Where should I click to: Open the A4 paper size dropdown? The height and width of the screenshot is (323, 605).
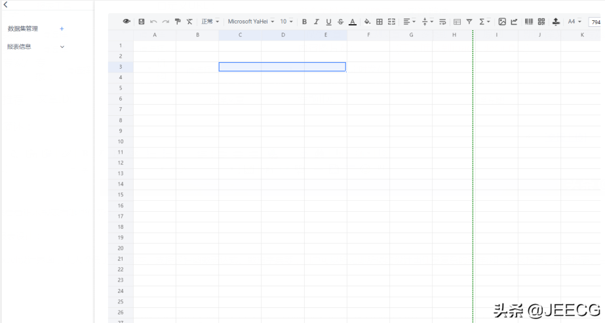tap(574, 22)
